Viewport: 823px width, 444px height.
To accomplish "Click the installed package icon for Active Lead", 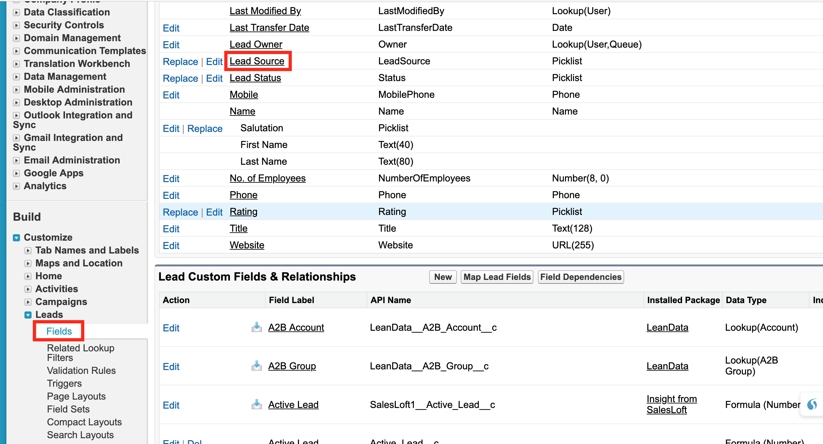I will click(256, 404).
